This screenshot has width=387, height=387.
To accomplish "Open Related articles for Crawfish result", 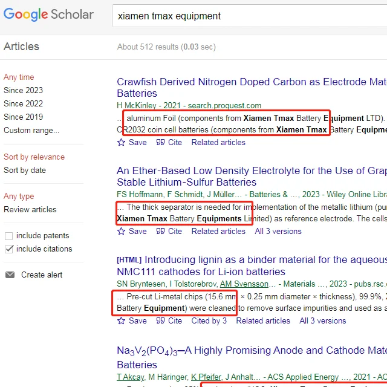I will [218, 143].
